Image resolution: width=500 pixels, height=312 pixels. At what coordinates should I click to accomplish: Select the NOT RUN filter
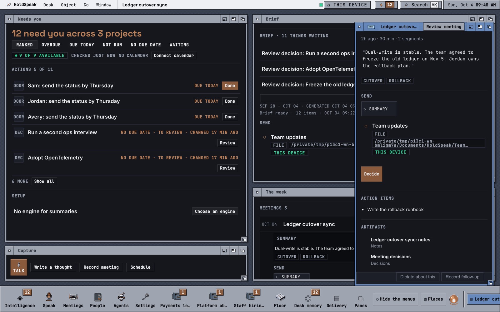pyautogui.click(x=112, y=45)
